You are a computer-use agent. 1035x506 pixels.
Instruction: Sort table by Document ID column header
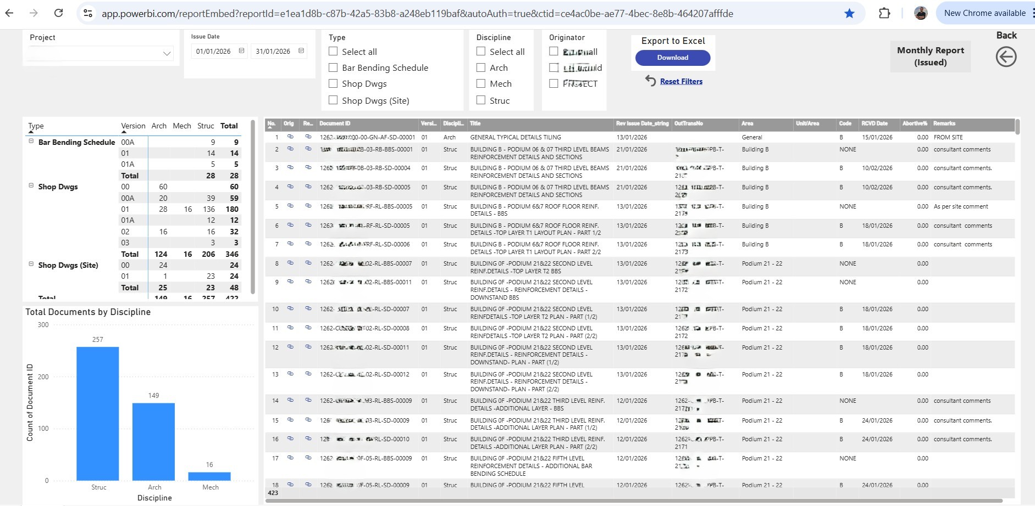[x=335, y=123]
